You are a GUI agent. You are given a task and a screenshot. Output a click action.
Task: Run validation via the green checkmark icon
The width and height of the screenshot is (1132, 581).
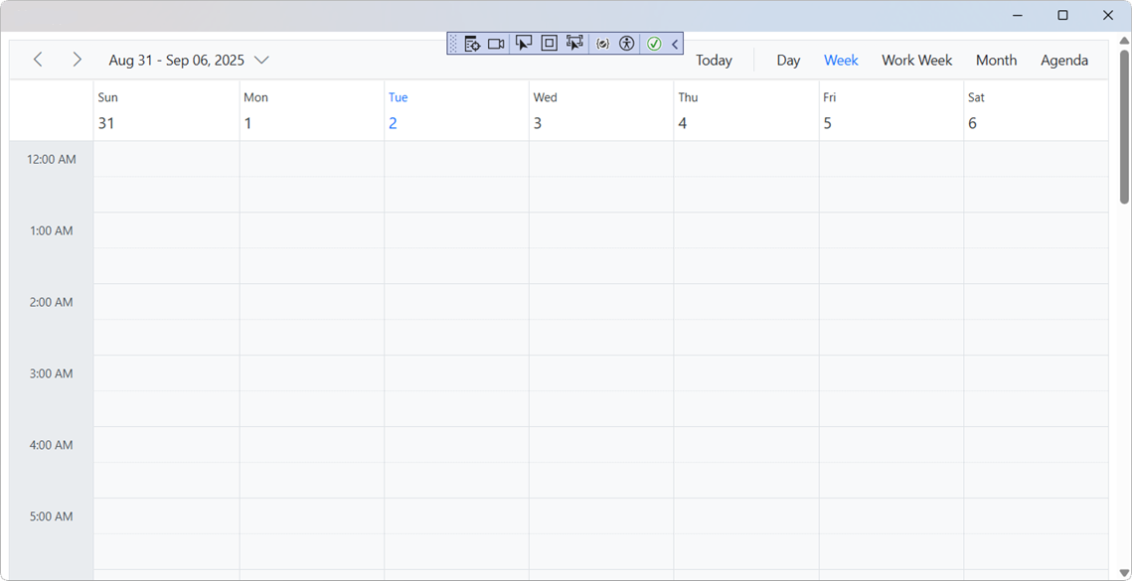pyautogui.click(x=653, y=43)
